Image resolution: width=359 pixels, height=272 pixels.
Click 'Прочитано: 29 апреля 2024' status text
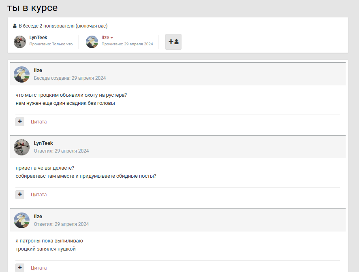coord(127,44)
